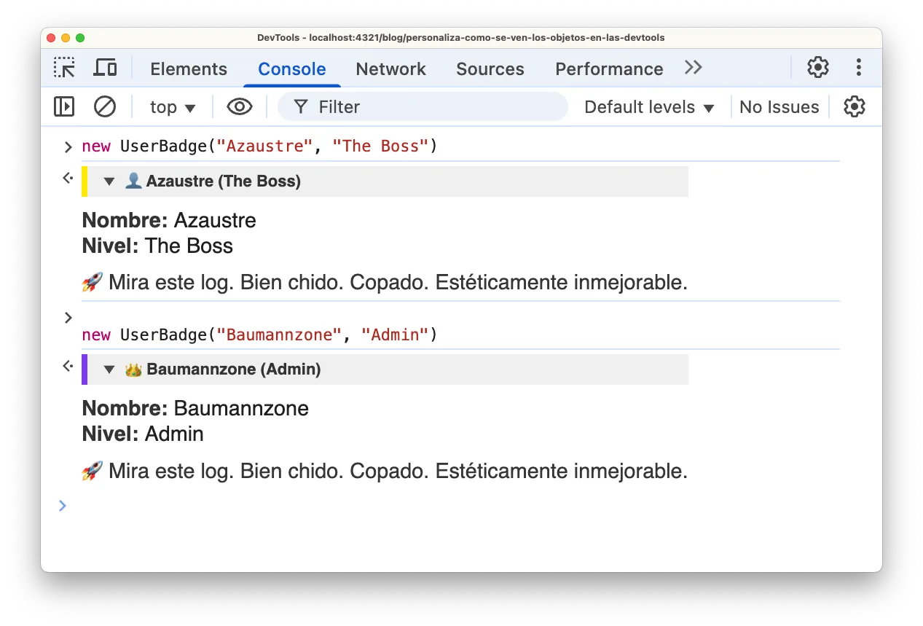Screen dimensions: 923x626
Task: Toggle the device toolbar
Action: 105,67
